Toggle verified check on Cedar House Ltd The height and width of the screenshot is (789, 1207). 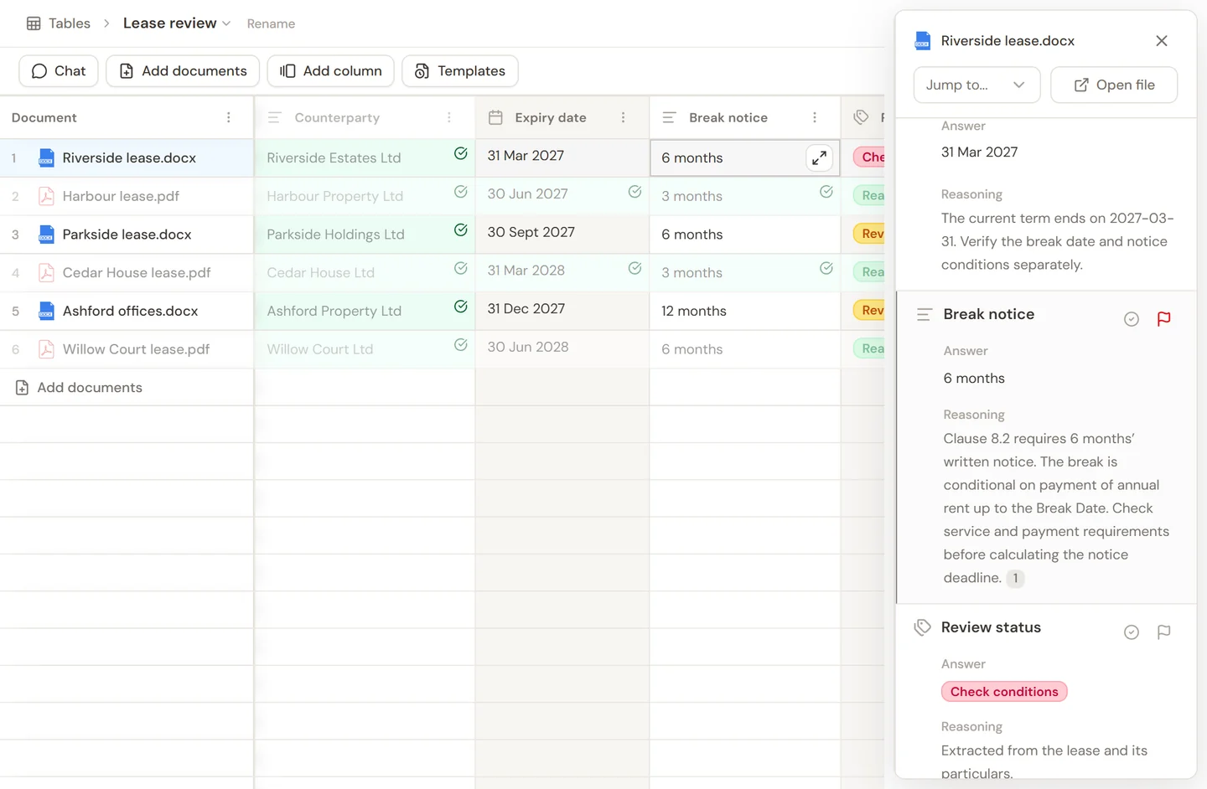click(461, 268)
